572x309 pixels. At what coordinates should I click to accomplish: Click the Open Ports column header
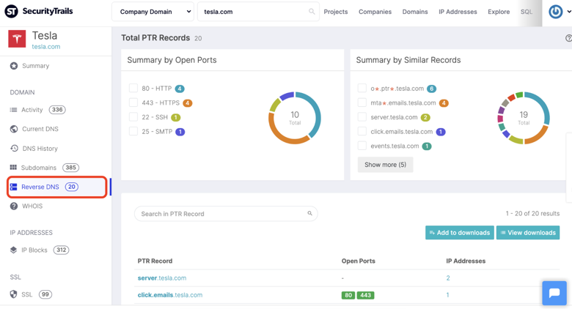click(358, 261)
